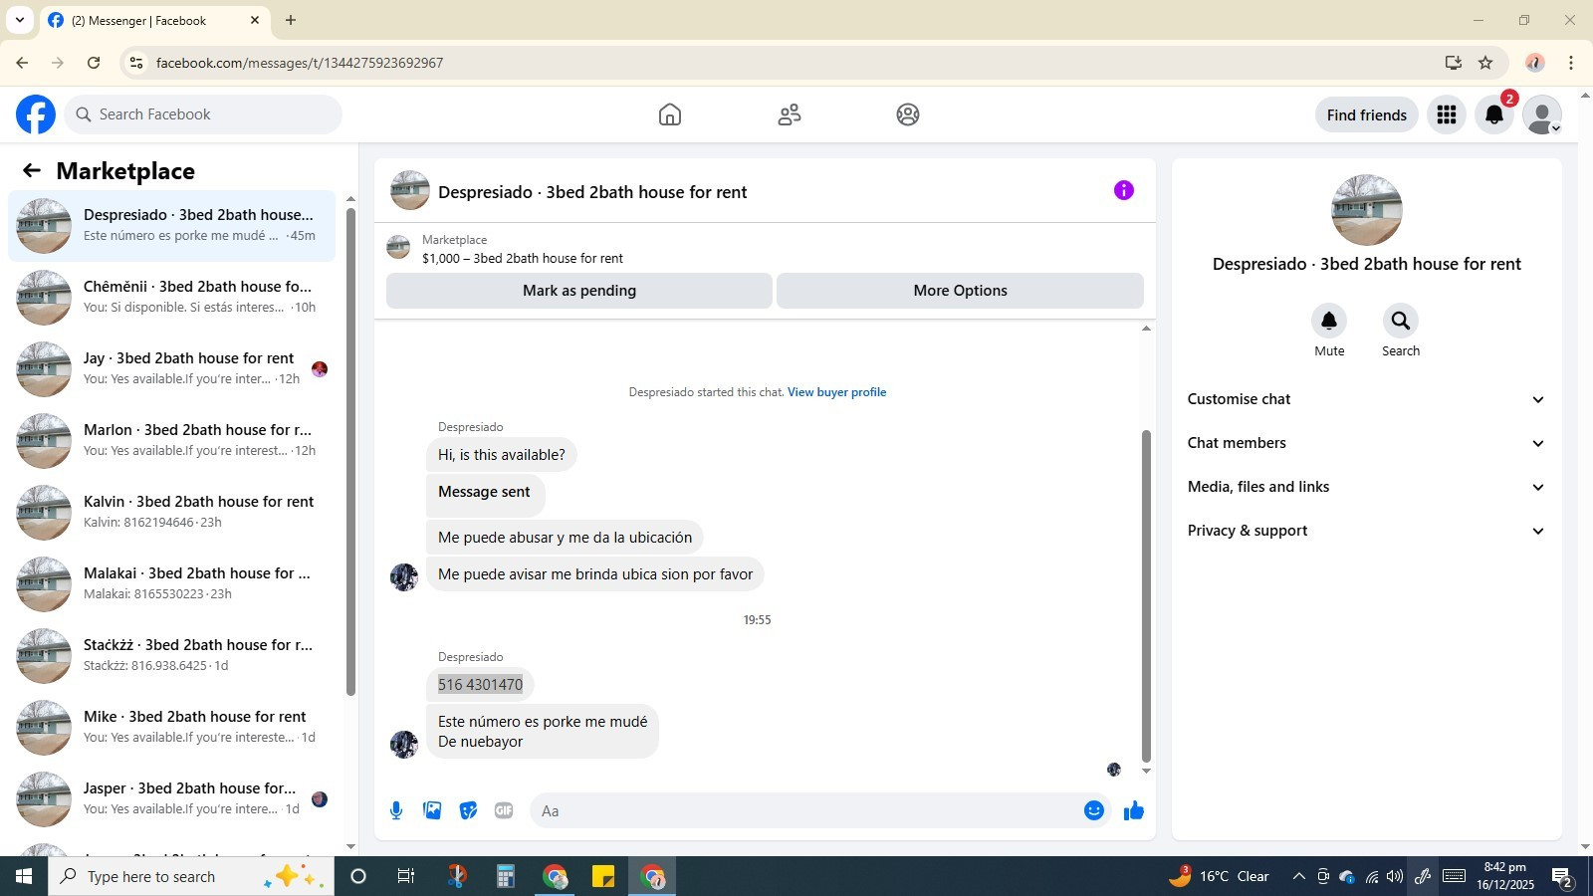Click Find friends button

[1366, 114]
